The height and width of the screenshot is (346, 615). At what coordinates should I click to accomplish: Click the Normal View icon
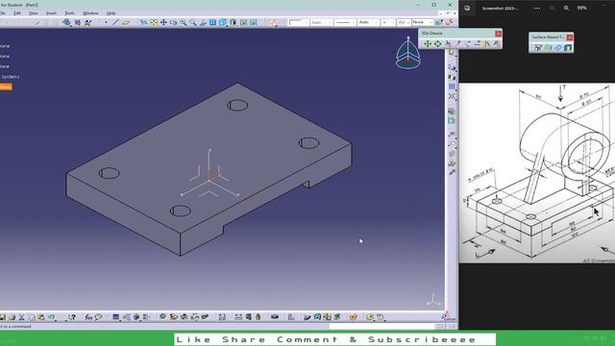click(x=203, y=23)
